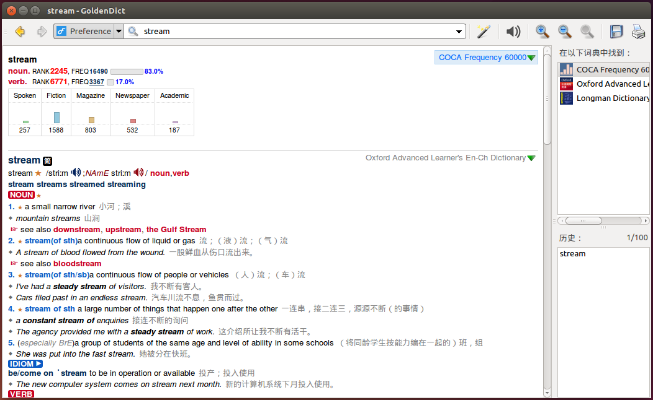This screenshot has width=653, height=400.
Task: Click the green Spoken frequency bar
Action: [25, 122]
